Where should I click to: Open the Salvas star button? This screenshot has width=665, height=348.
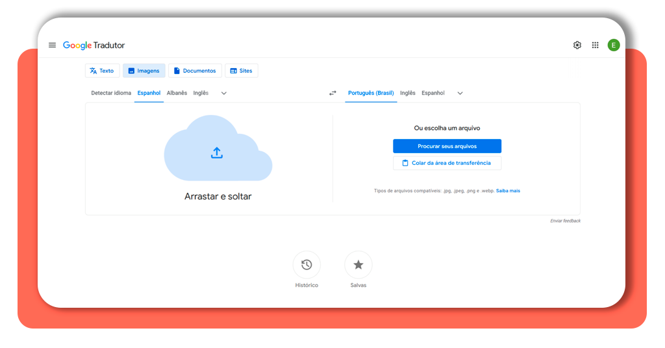[358, 265]
